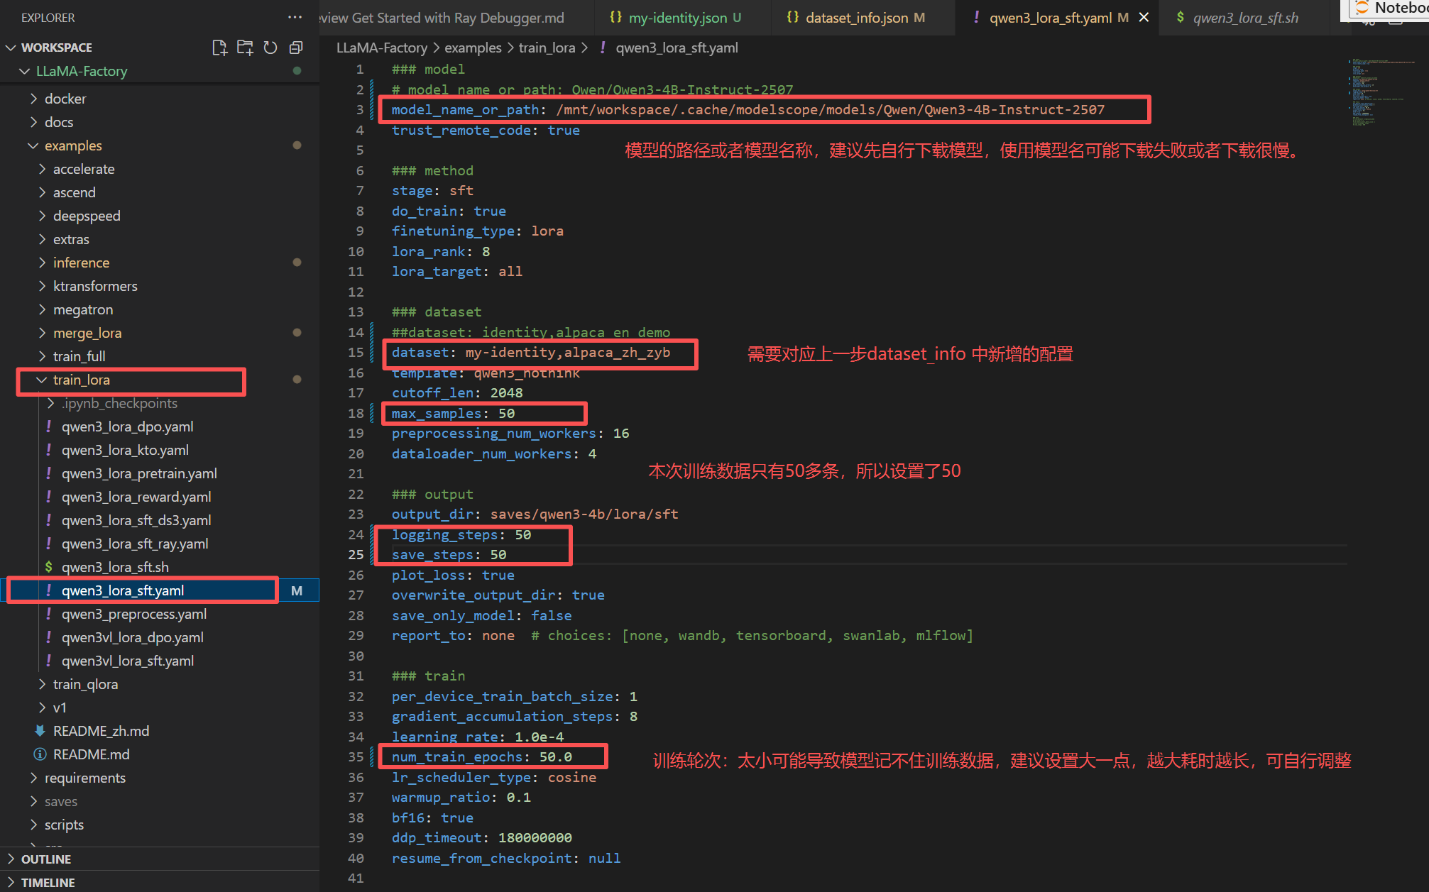Click the New Folder icon in Explorer
Screen dimensions: 1429x892
pos(245,48)
